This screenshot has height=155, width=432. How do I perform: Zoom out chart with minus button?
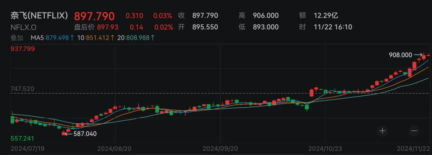coord(414,131)
